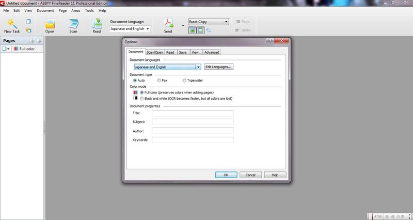Click the Scan scanner icon
Image resolution: width=413 pixels, height=220 pixels.
point(73,23)
